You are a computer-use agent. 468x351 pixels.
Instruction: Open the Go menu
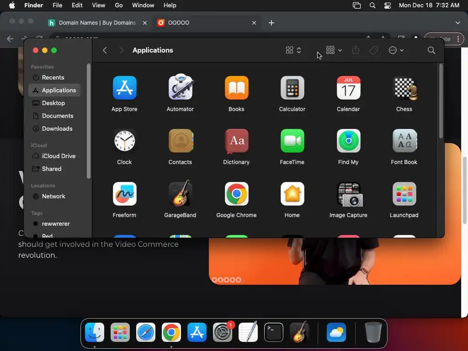pyautogui.click(x=119, y=5)
